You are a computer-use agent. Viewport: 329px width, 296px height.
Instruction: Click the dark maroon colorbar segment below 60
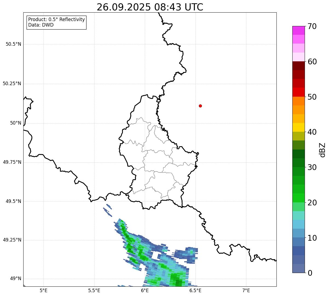(x=298, y=66)
